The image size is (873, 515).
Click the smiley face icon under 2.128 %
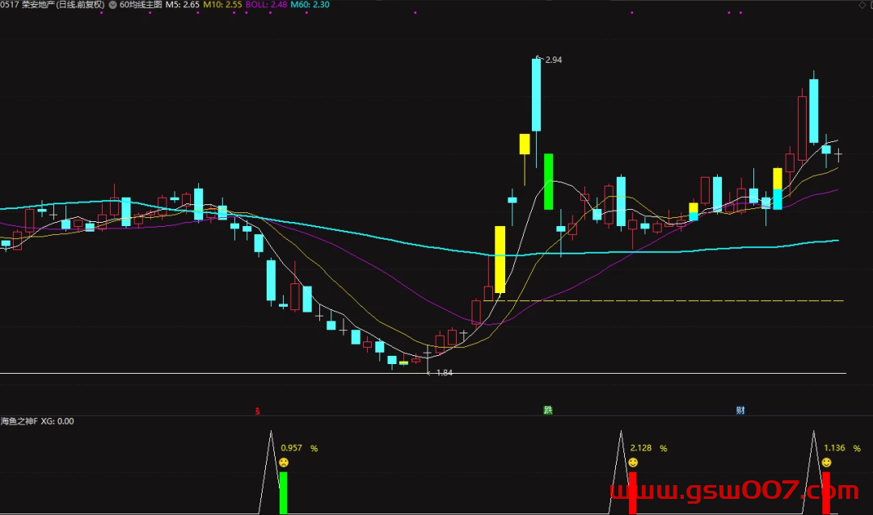point(633,463)
